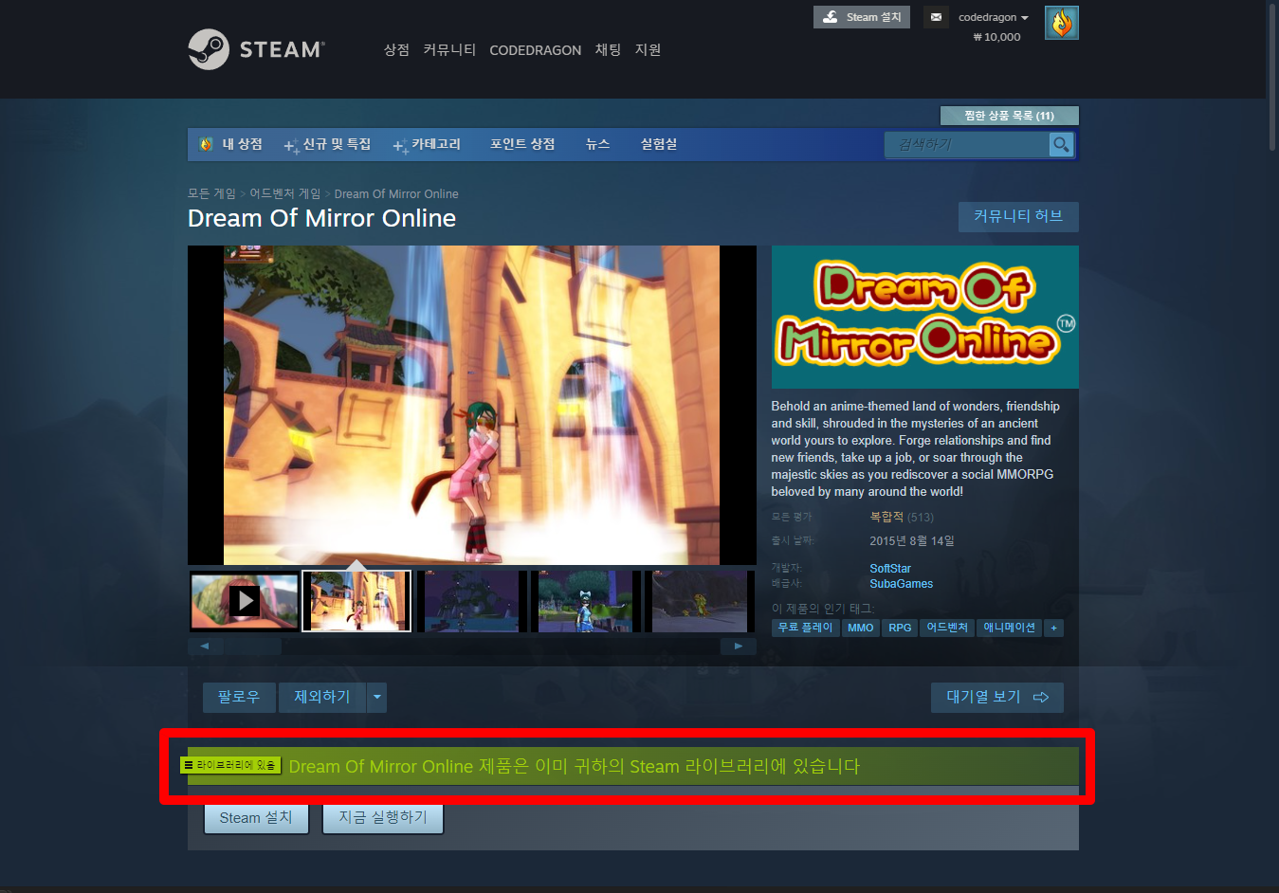Select the highlighted waterfall screenshot thumbnail
Viewport: 1279px width, 893px height.
[356, 601]
